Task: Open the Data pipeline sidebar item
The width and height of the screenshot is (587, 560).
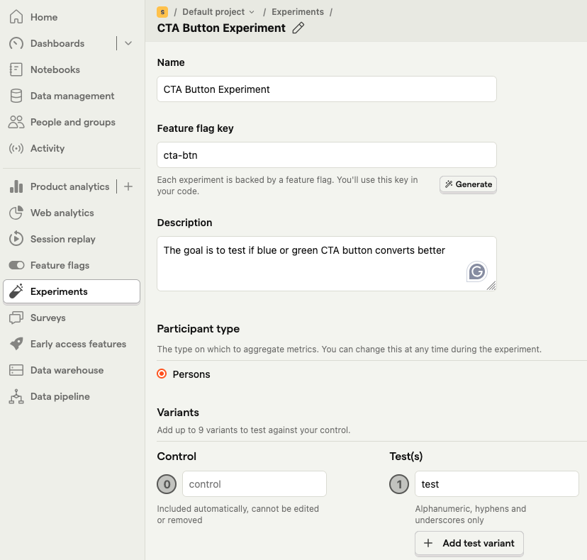Action: click(60, 396)
